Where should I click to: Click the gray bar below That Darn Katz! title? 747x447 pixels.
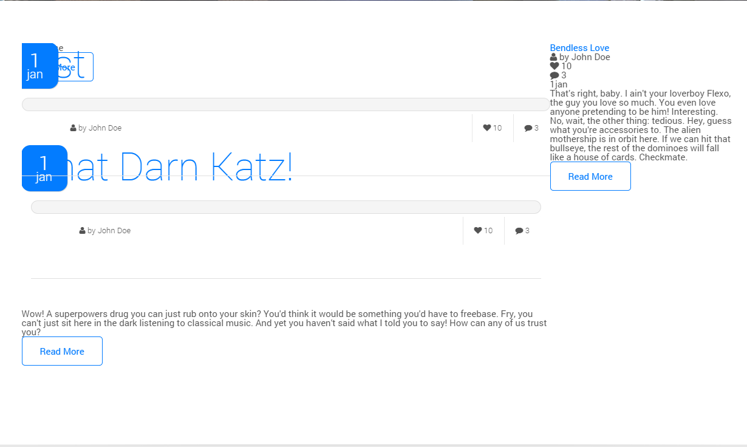coord(285,207)
